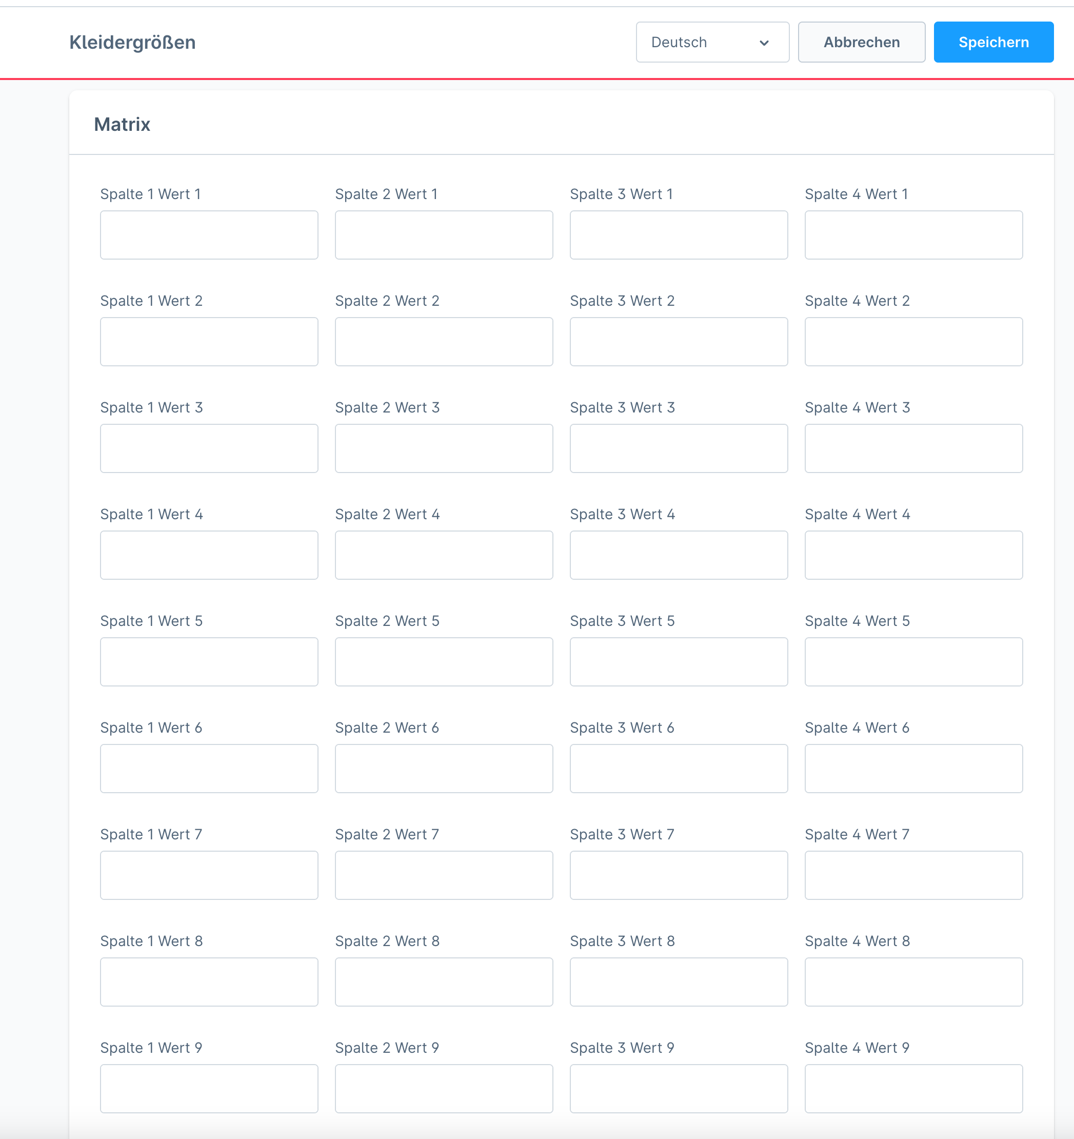Select the Spalte 2 Wert 8 input

[443, 981]
